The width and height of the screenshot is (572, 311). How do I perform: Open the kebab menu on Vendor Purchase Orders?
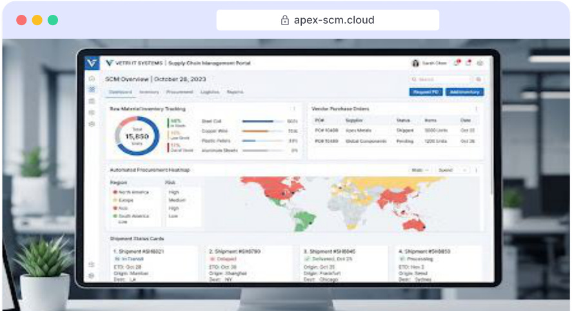coord(476,109)
